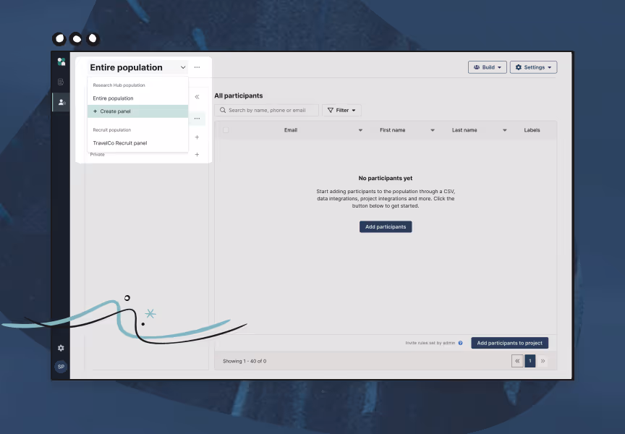
Task: Open Email column sort arrow
Action: pos(360,130)
